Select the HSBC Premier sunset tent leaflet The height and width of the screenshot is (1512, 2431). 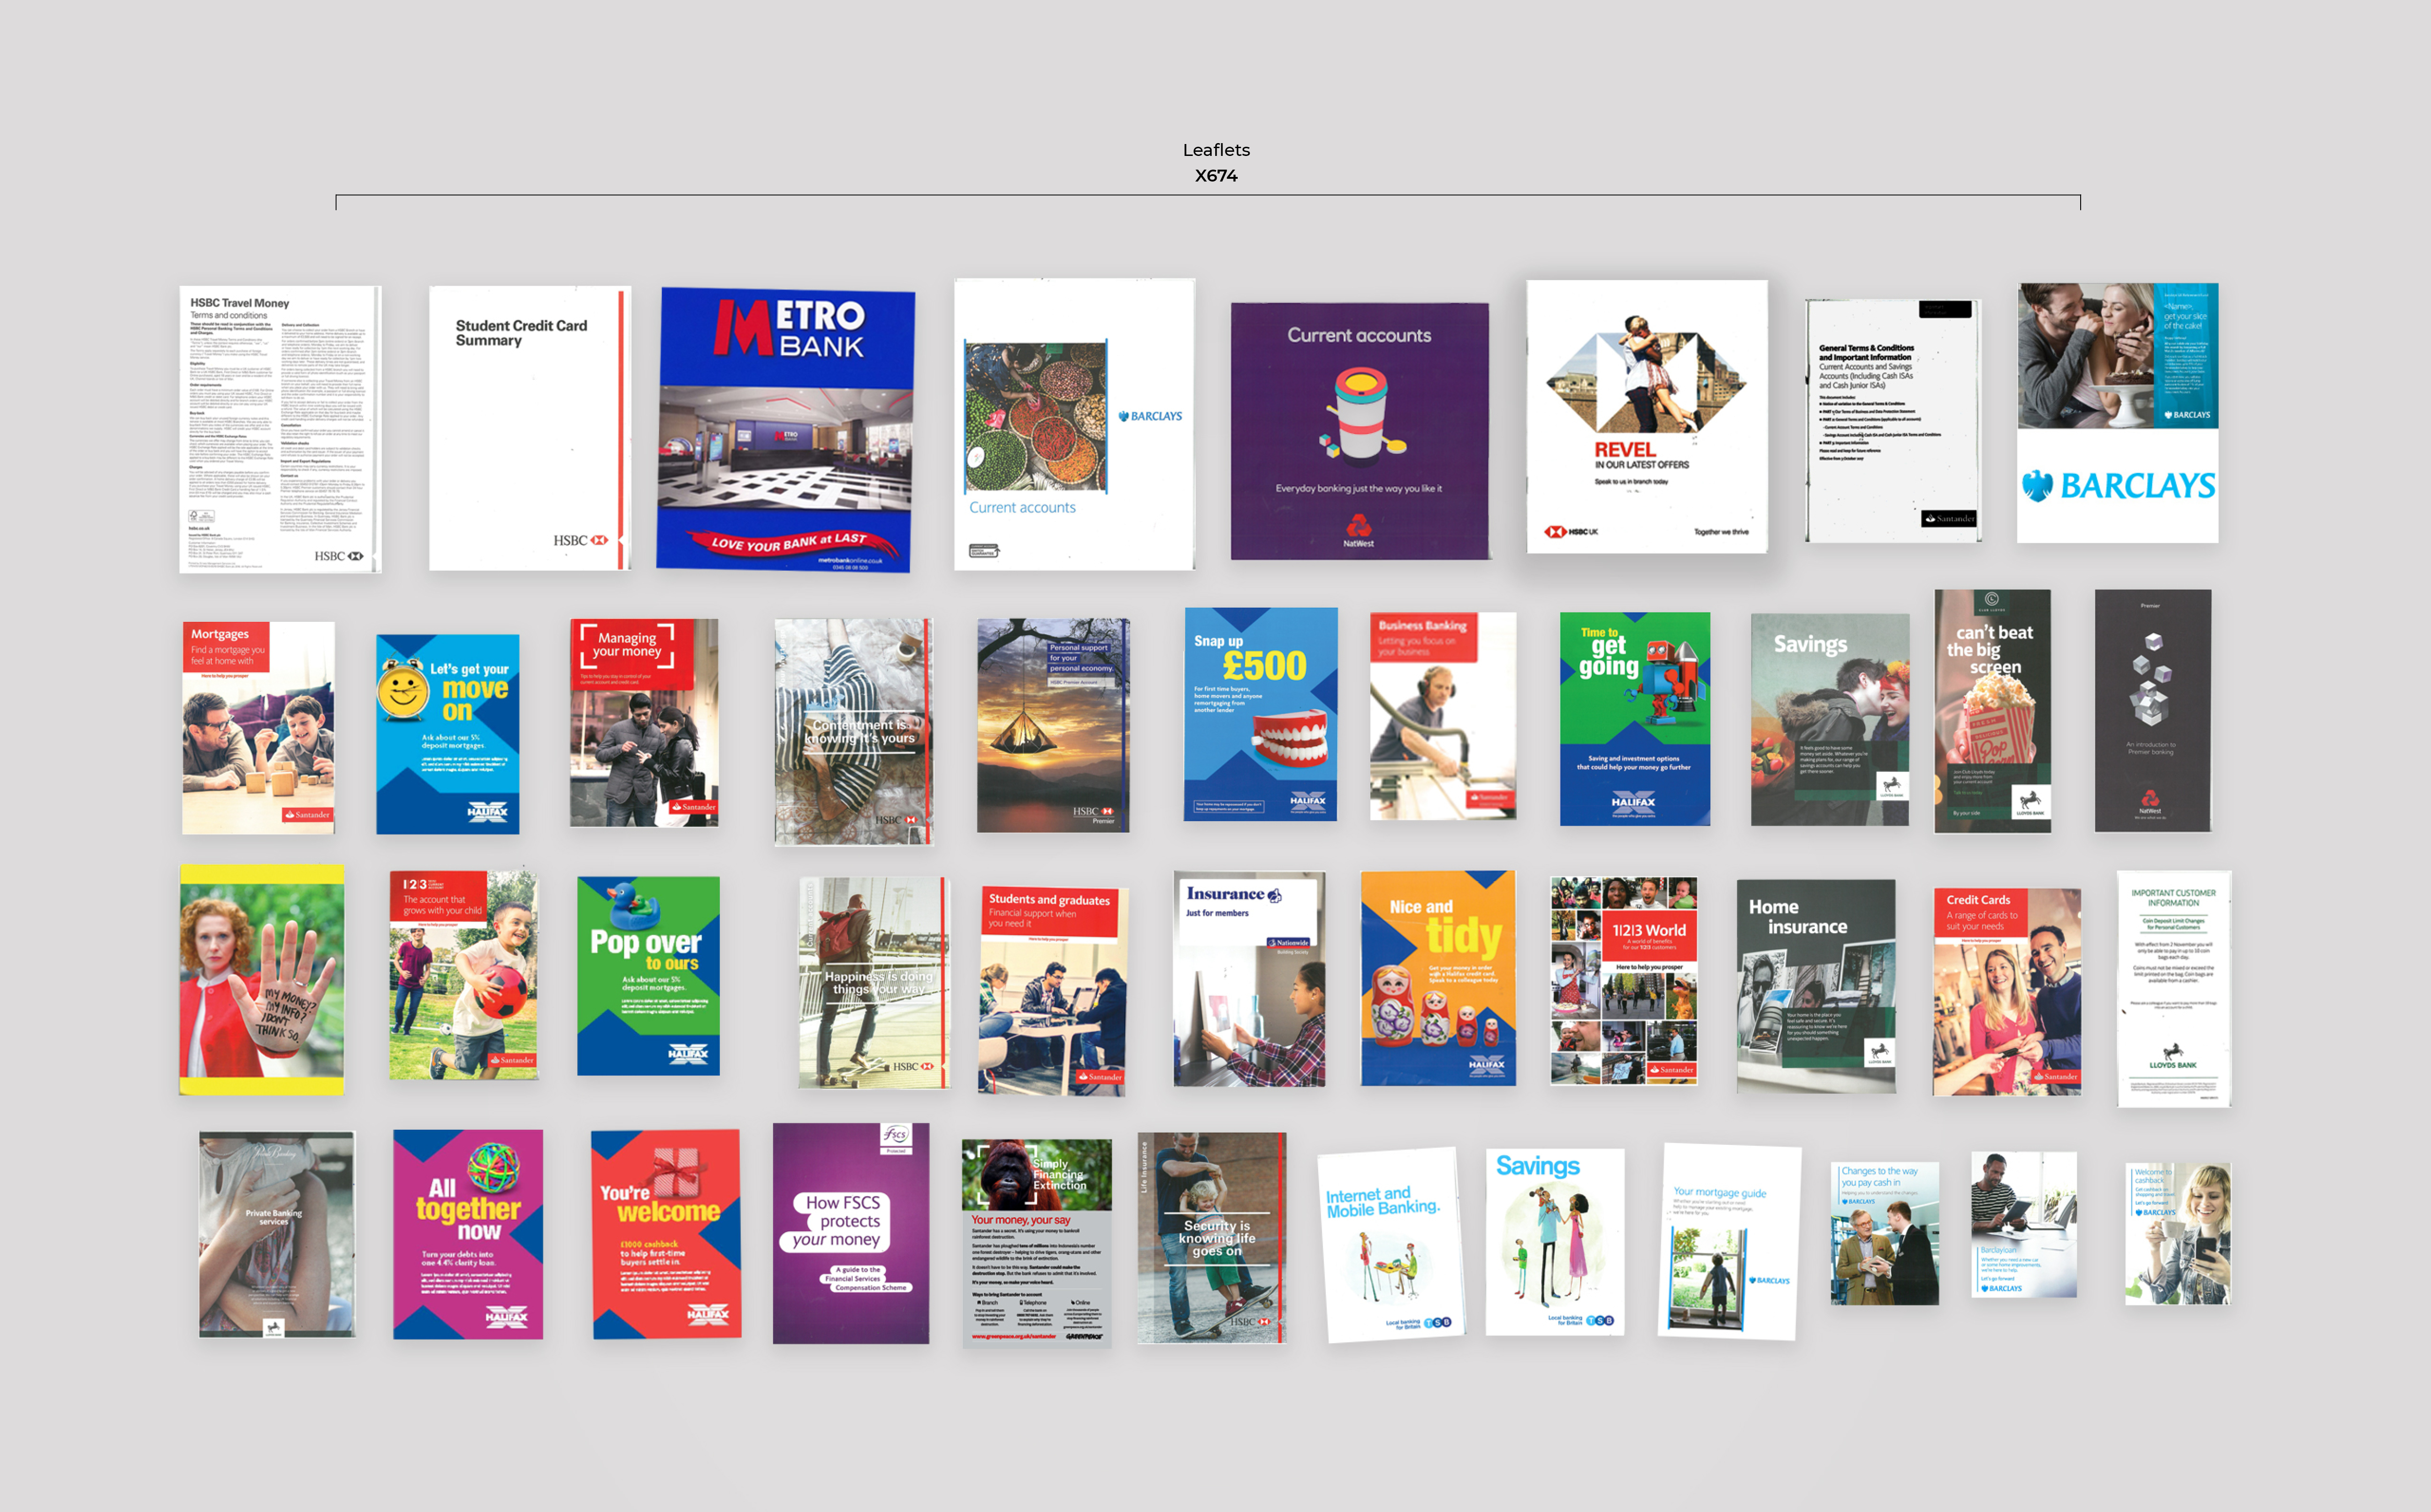(x=1053, y=725)
